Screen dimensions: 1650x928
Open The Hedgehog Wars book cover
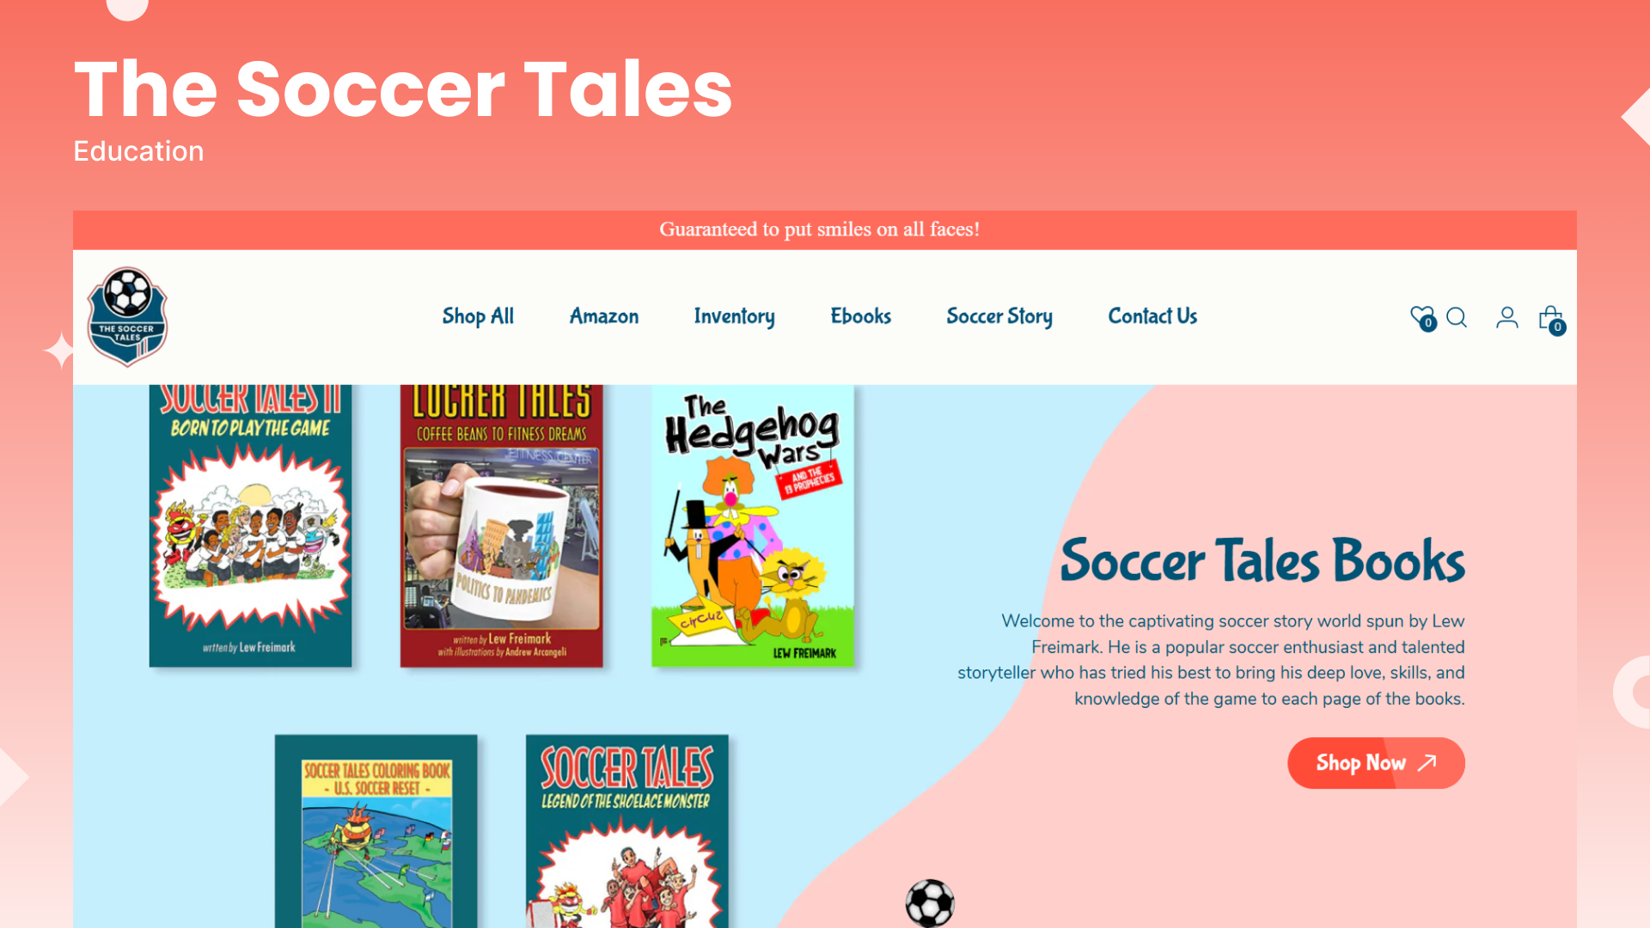(x=753, y=526)
